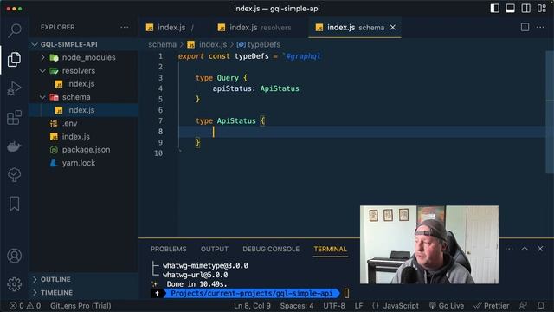The height and width of the screenshot is (312, 554).
Task: Open the .env file
Action: (x=83, y=123)
